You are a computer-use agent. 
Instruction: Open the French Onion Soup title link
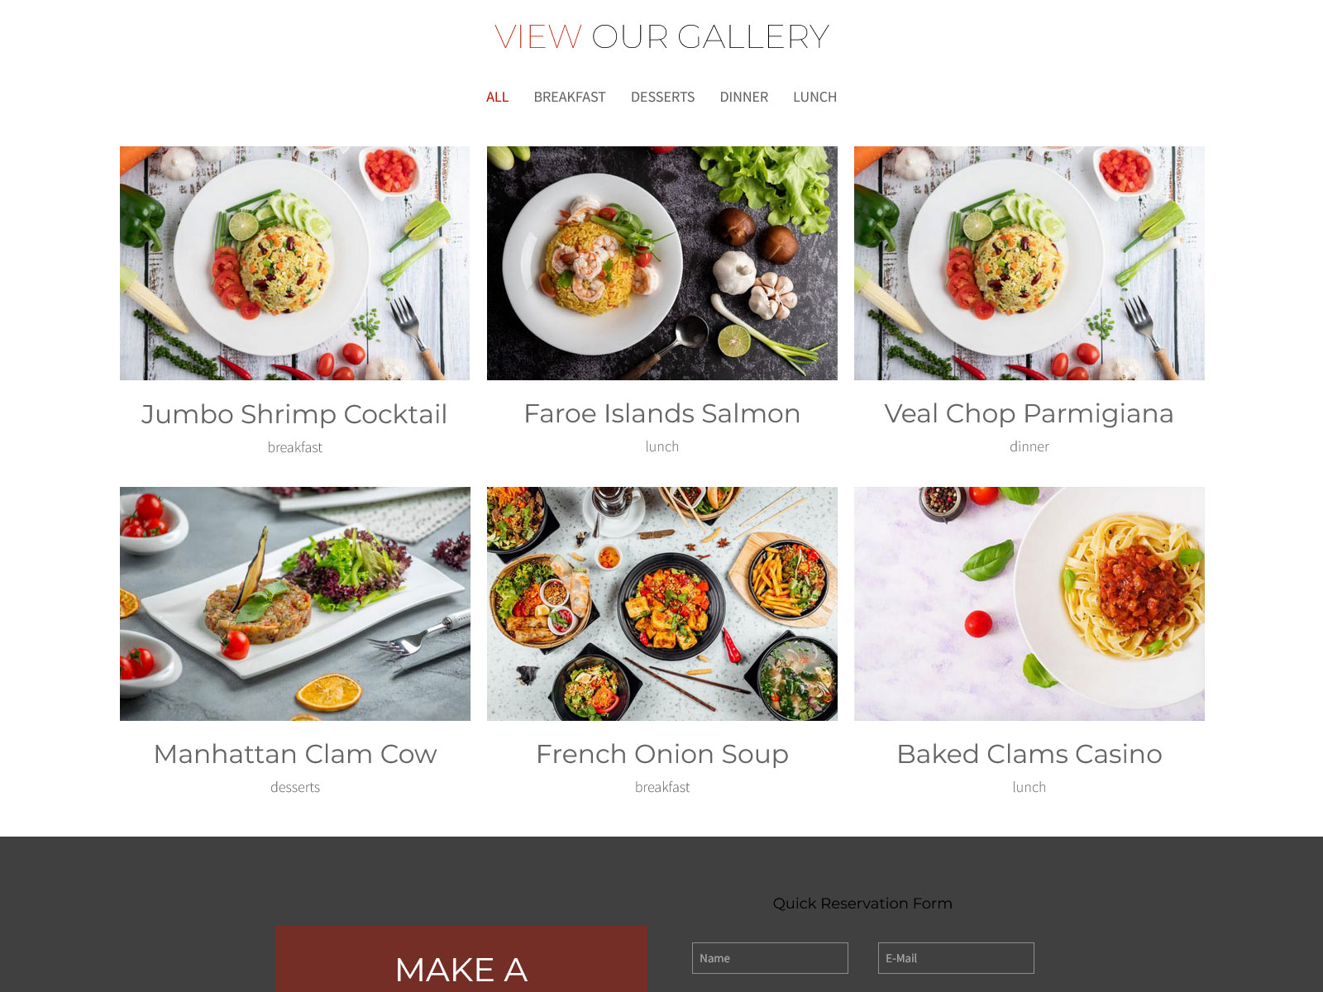(x=661, y=754)
